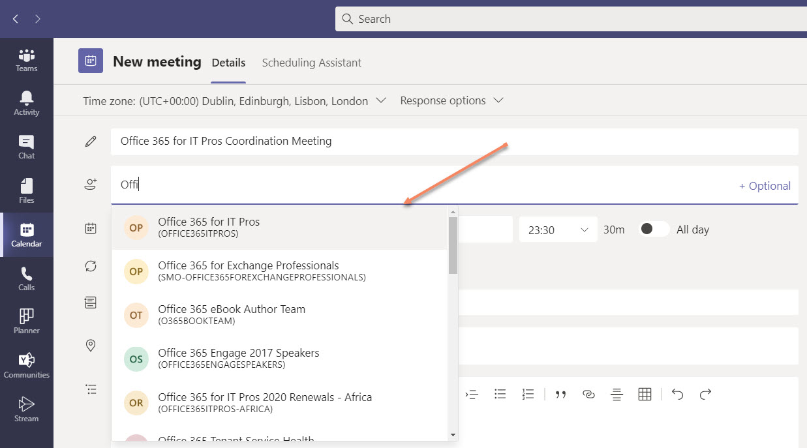
Task: Open Files in the sidebar
Action: (x=27, y=192)
